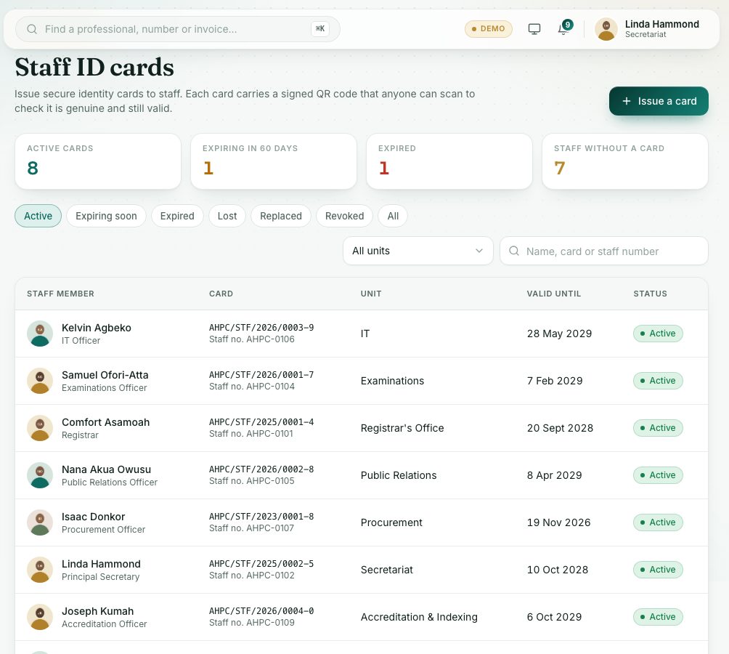The image size is (729, 654).
Task: Click Active status badge for Kelvin Agbeko
Action: point(658,334)
